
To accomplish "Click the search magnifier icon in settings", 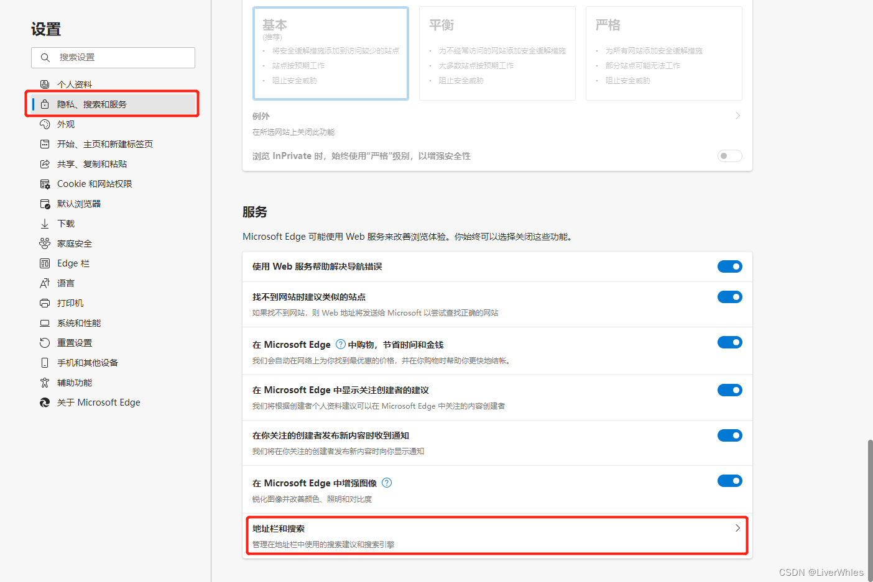I will [x=45, y=58].
